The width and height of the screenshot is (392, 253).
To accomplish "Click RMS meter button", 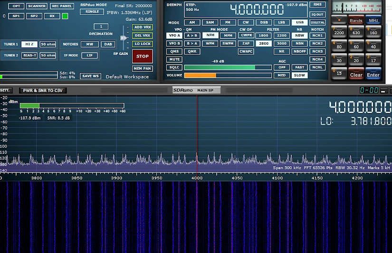I will click(x=317, y=4).
